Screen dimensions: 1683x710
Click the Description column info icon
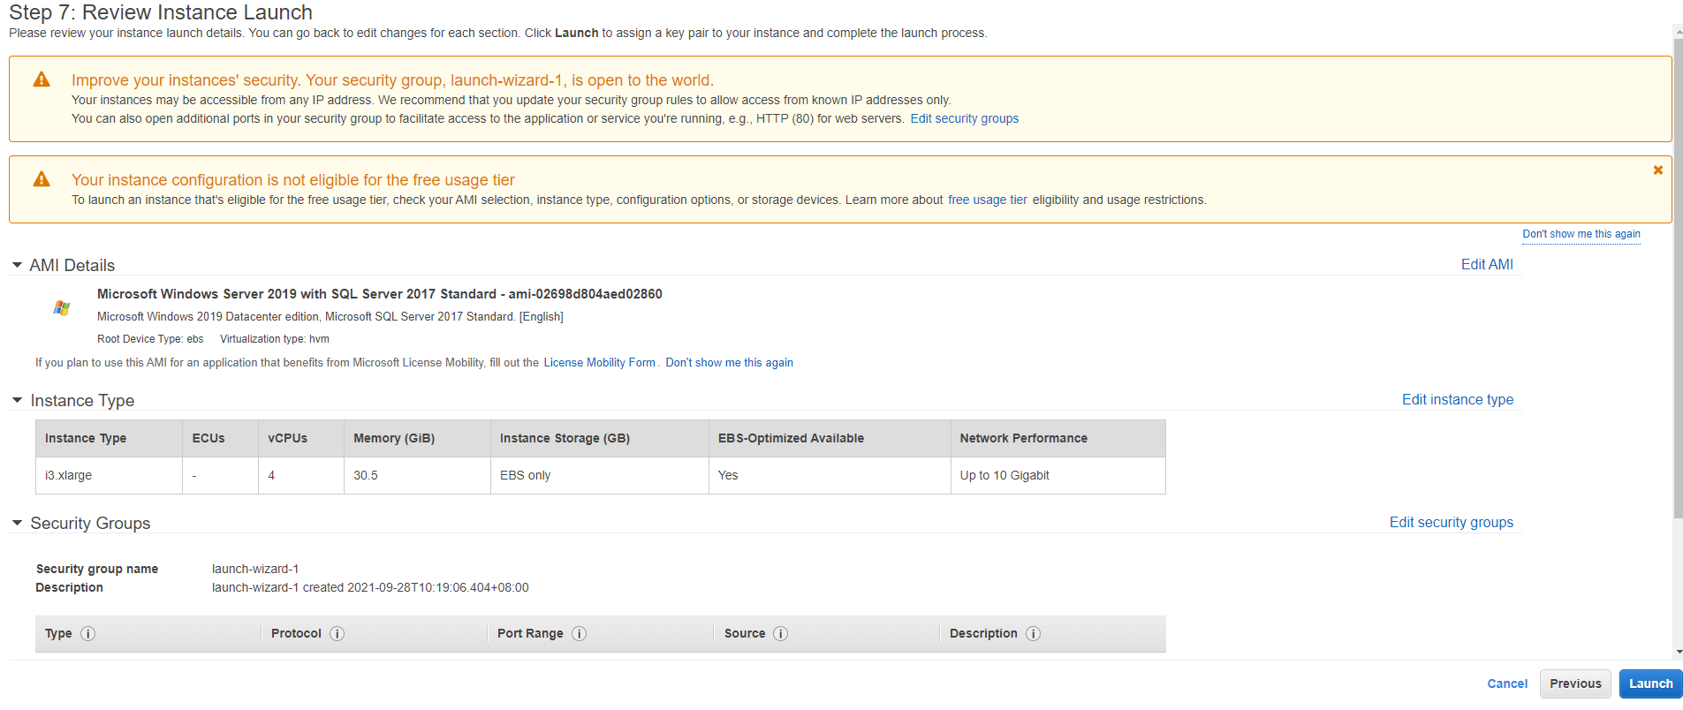(1033, 633)
